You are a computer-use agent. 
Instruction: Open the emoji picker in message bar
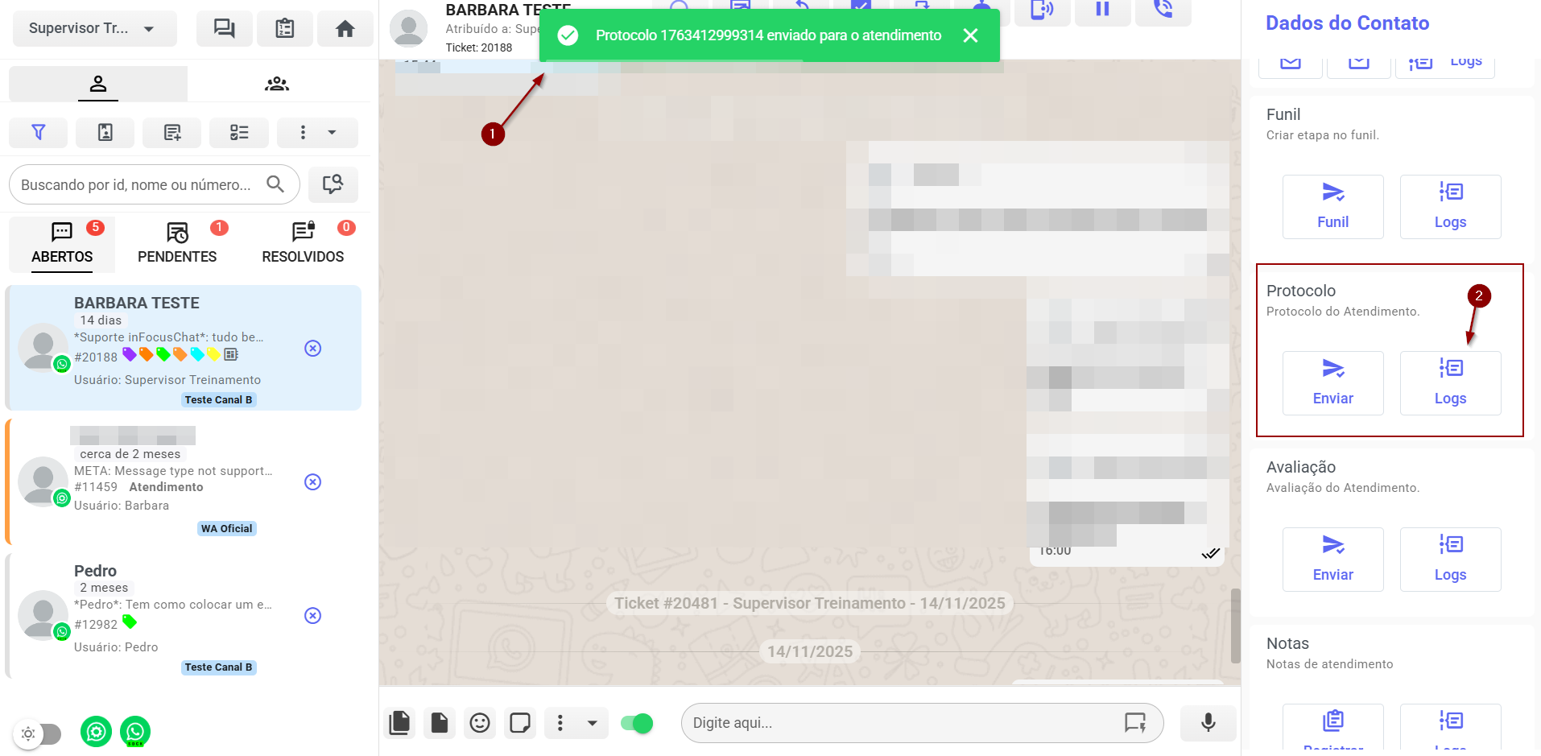tap(480, 723)
